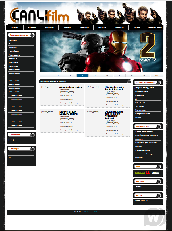The height and width of the screenshot is (231, 172).
Task: Open the Мелодрамы film category
Action: (x=14, y=55)
